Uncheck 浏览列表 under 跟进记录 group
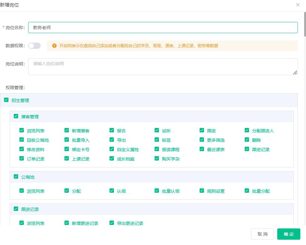Screen dimensions: 306x245 22,223
